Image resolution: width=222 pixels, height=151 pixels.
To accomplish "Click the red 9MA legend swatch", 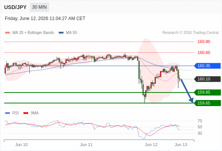I will [26, 113].
